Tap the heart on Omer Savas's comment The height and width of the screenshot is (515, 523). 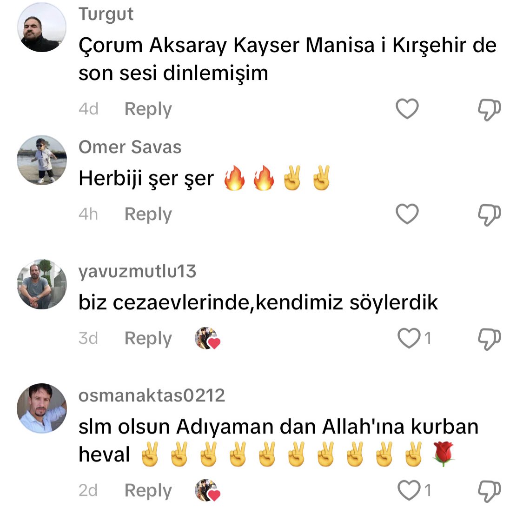point(407,214)
